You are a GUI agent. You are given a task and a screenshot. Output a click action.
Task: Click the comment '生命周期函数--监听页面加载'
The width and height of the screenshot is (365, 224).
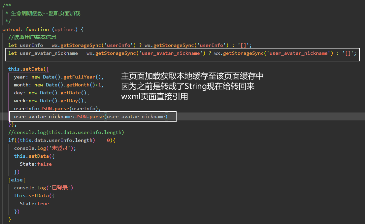[46, 14]
